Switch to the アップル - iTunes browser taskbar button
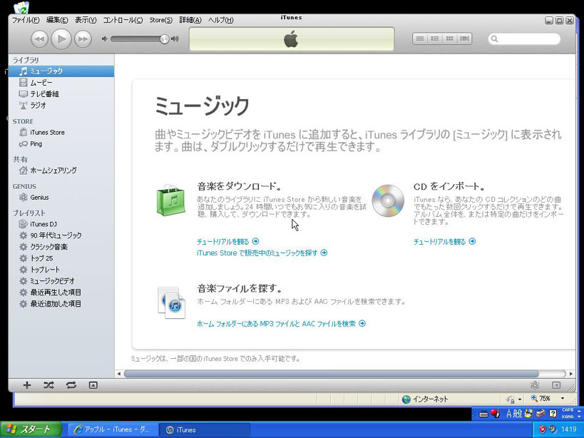Viewport: 584px width, 438px height. (x=113, y=429)
